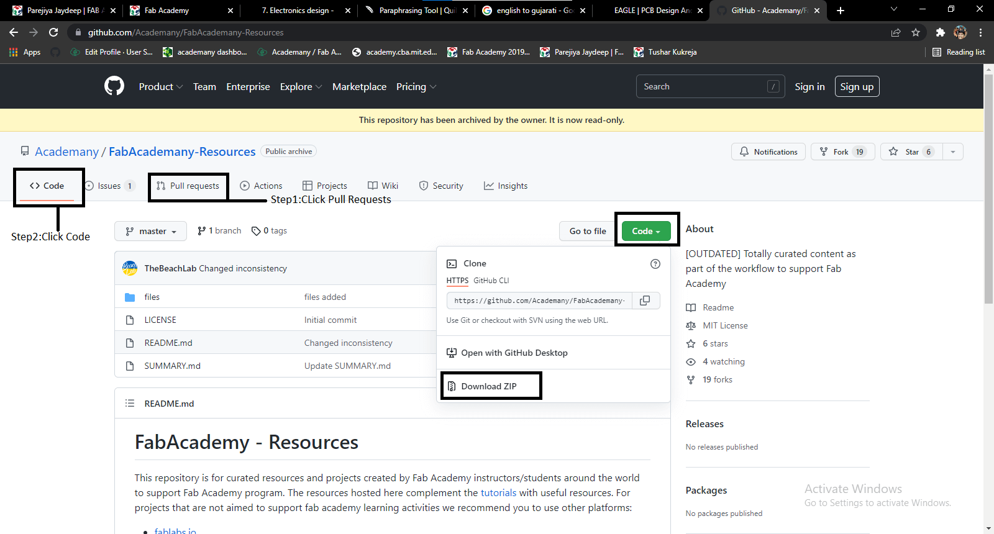Screen dimensions: 994x534
Task: Open the Pull requests tab
Action: click(x=188, y=186)
